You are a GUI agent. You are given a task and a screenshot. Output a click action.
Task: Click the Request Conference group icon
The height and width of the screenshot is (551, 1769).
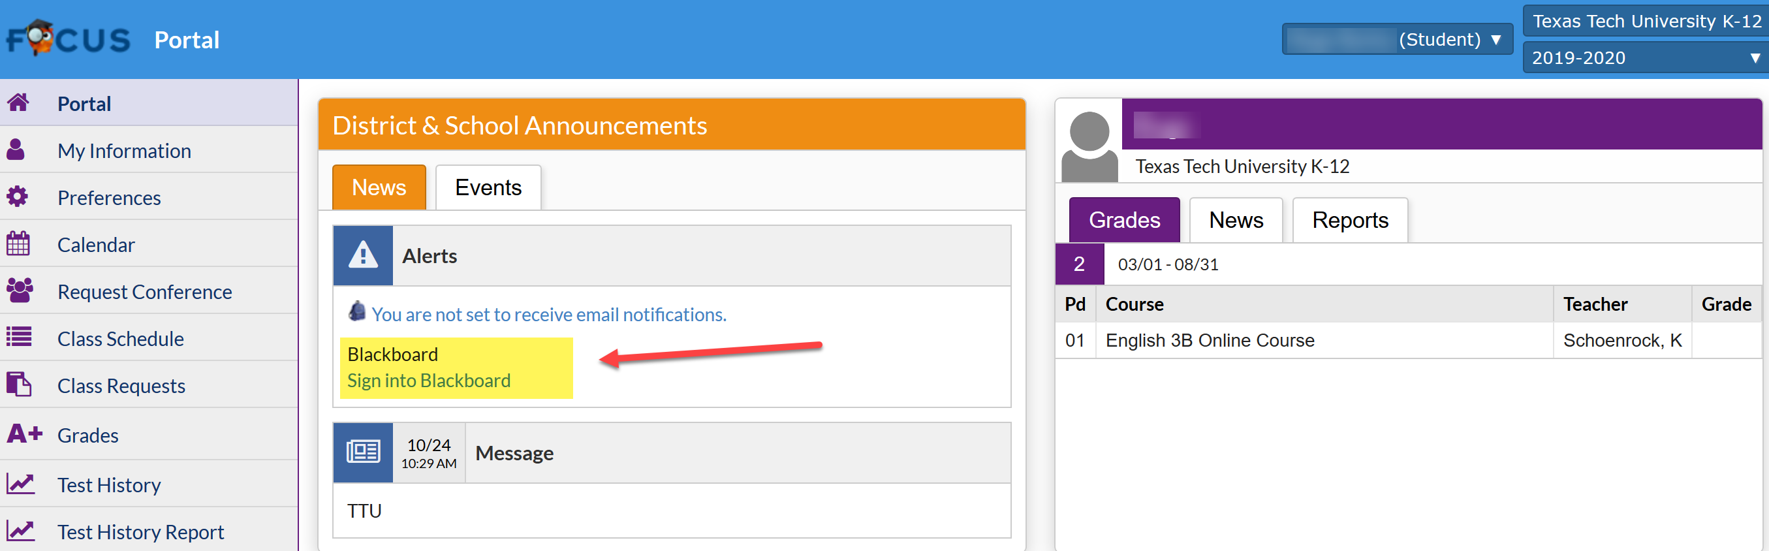[20, 290]
